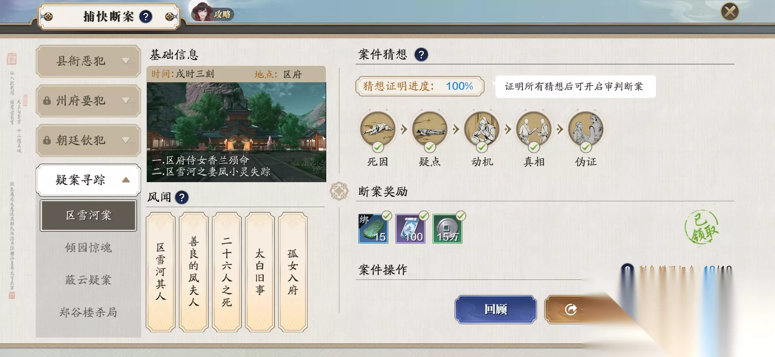Switch to the 倾园惊魂 case
This screenshot has height=357, width=775.
pos(88,248)
